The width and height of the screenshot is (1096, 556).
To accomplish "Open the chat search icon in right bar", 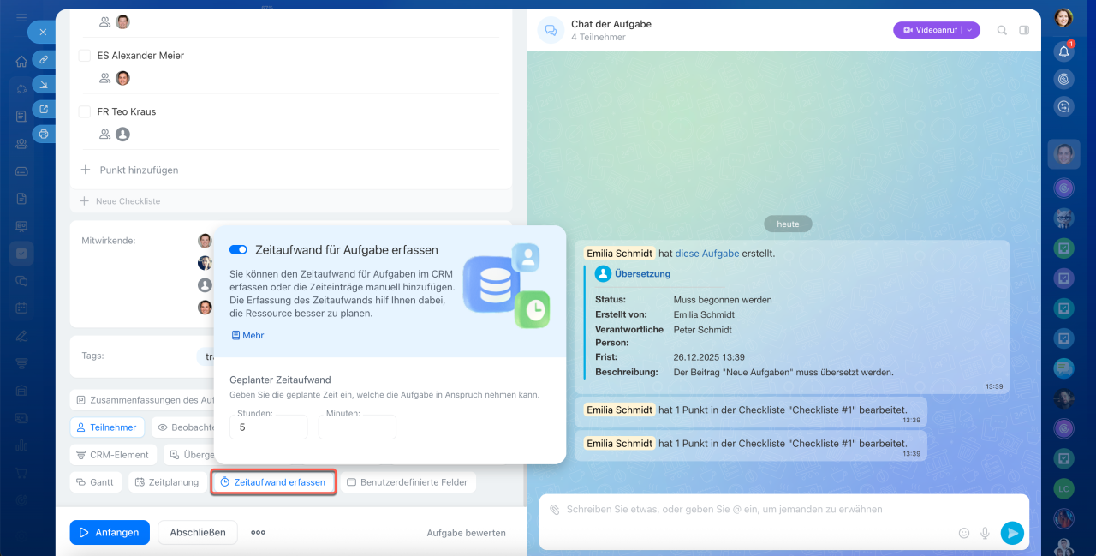I will point(1064,107).
